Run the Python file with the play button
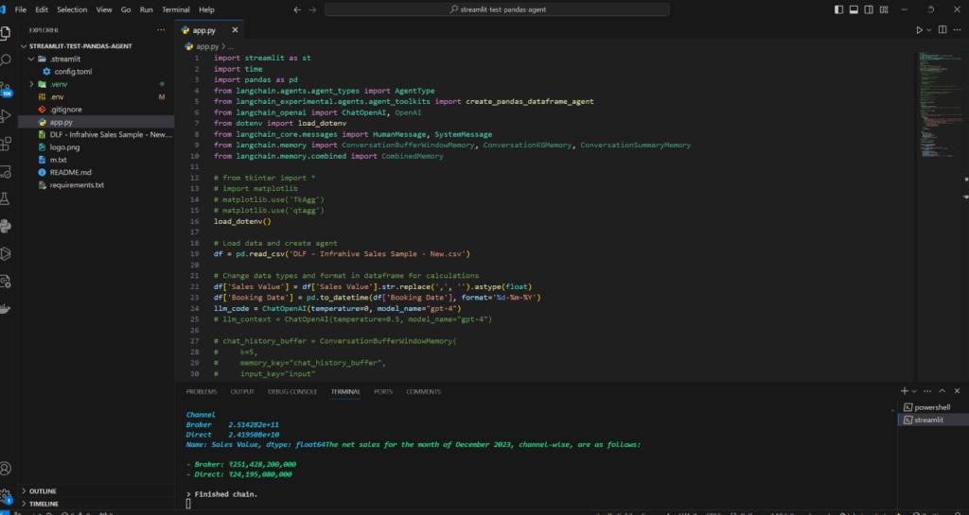Viewport: 969px width, 515px height. coord(918,30)
